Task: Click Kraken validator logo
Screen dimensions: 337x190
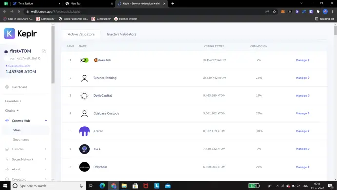Action: point(84,131)
